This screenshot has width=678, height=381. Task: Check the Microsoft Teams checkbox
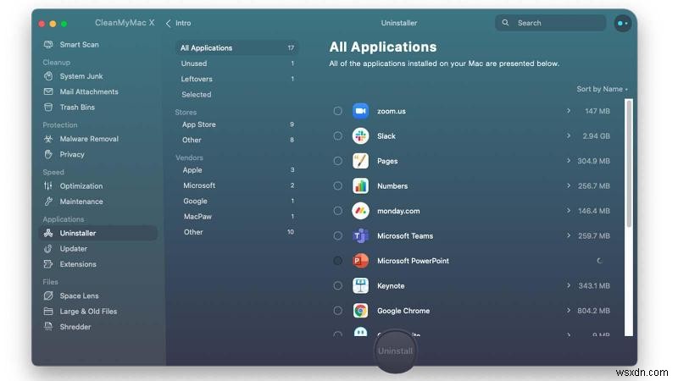(x=337, y=236)
